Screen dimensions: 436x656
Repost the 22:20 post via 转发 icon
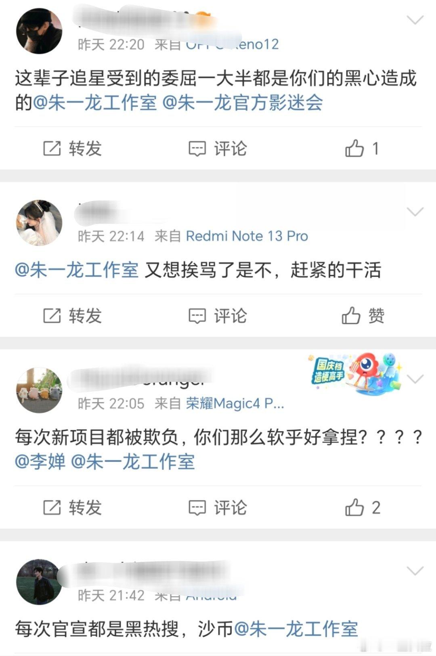coord(72,149)
